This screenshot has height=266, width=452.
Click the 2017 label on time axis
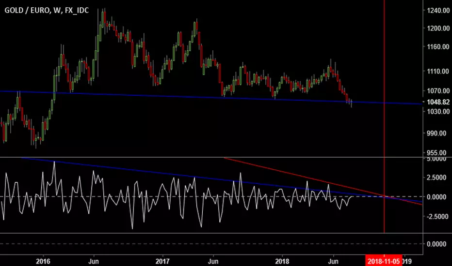pos(162,261)
